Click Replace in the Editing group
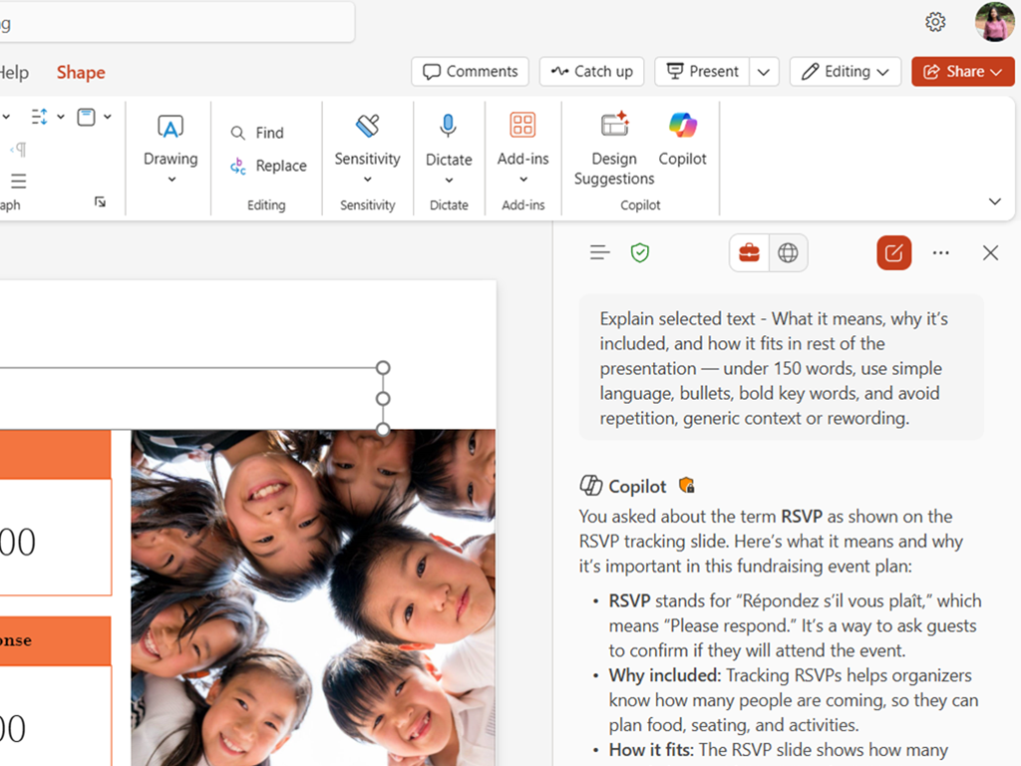 267,167
